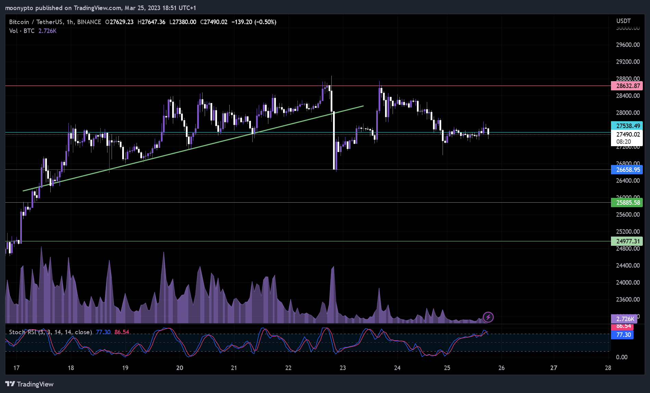Click the TradingView logo at bottom left

tap(29, 384)
